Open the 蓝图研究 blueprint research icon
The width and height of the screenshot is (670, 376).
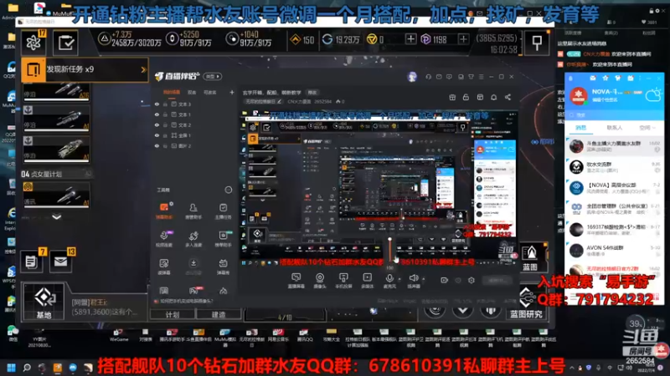527,302
